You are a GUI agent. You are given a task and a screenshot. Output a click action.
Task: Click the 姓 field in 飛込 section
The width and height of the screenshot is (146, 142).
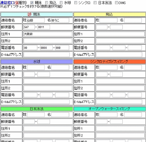(x=108, y=20)
